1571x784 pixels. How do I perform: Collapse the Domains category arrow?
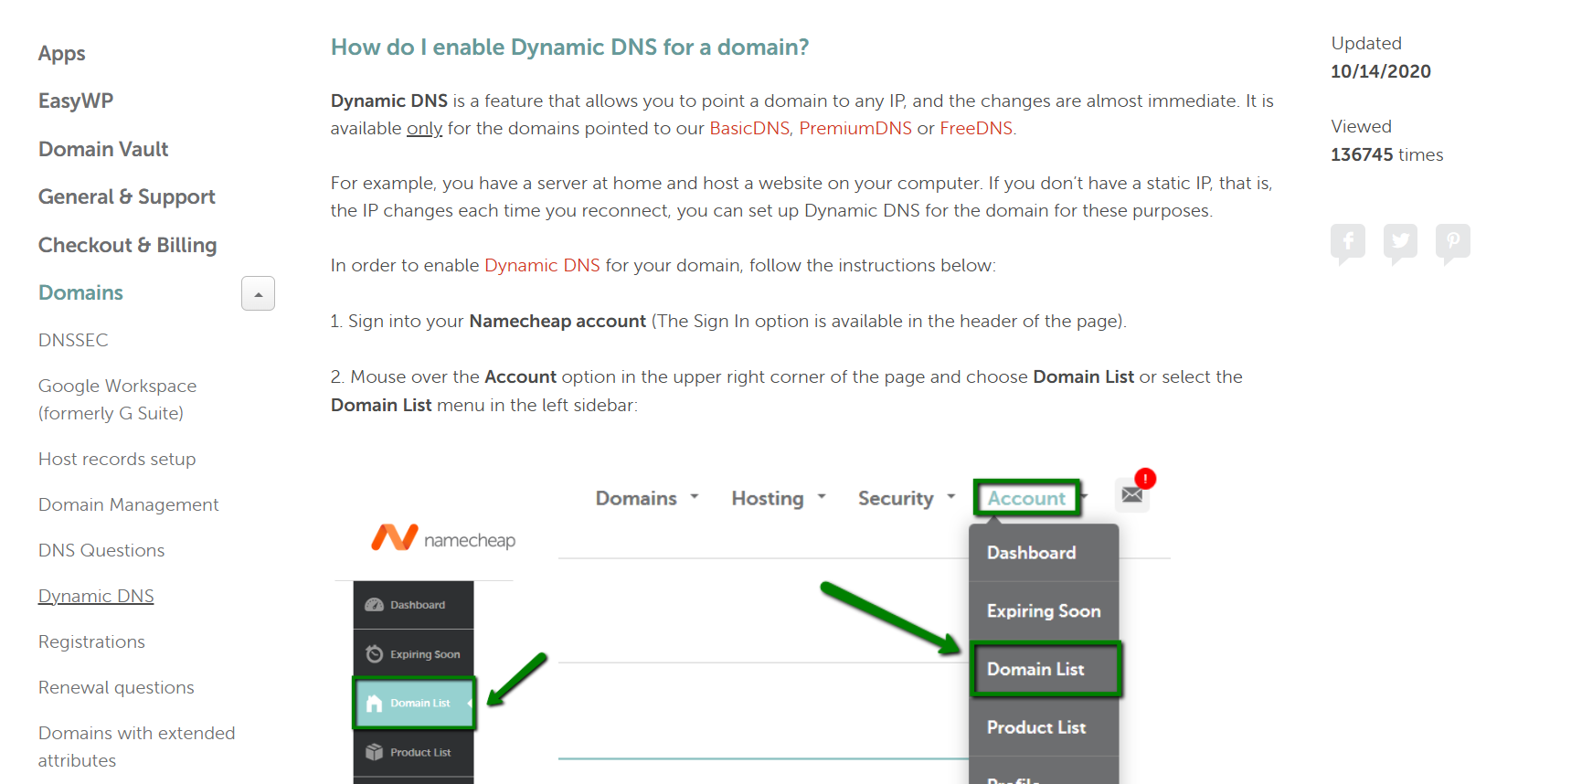coord(258,293)
